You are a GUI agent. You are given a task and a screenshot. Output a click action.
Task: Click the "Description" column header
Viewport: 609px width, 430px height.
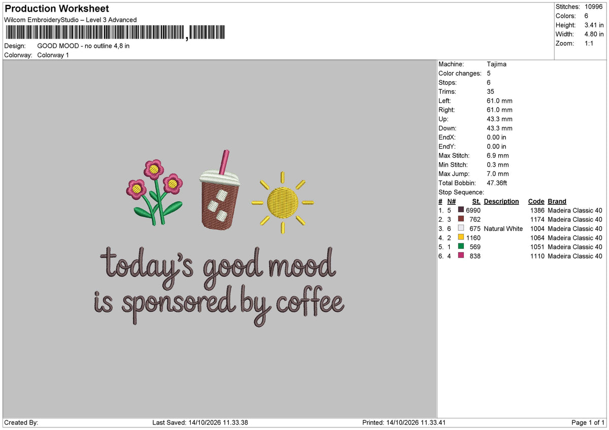501,201
